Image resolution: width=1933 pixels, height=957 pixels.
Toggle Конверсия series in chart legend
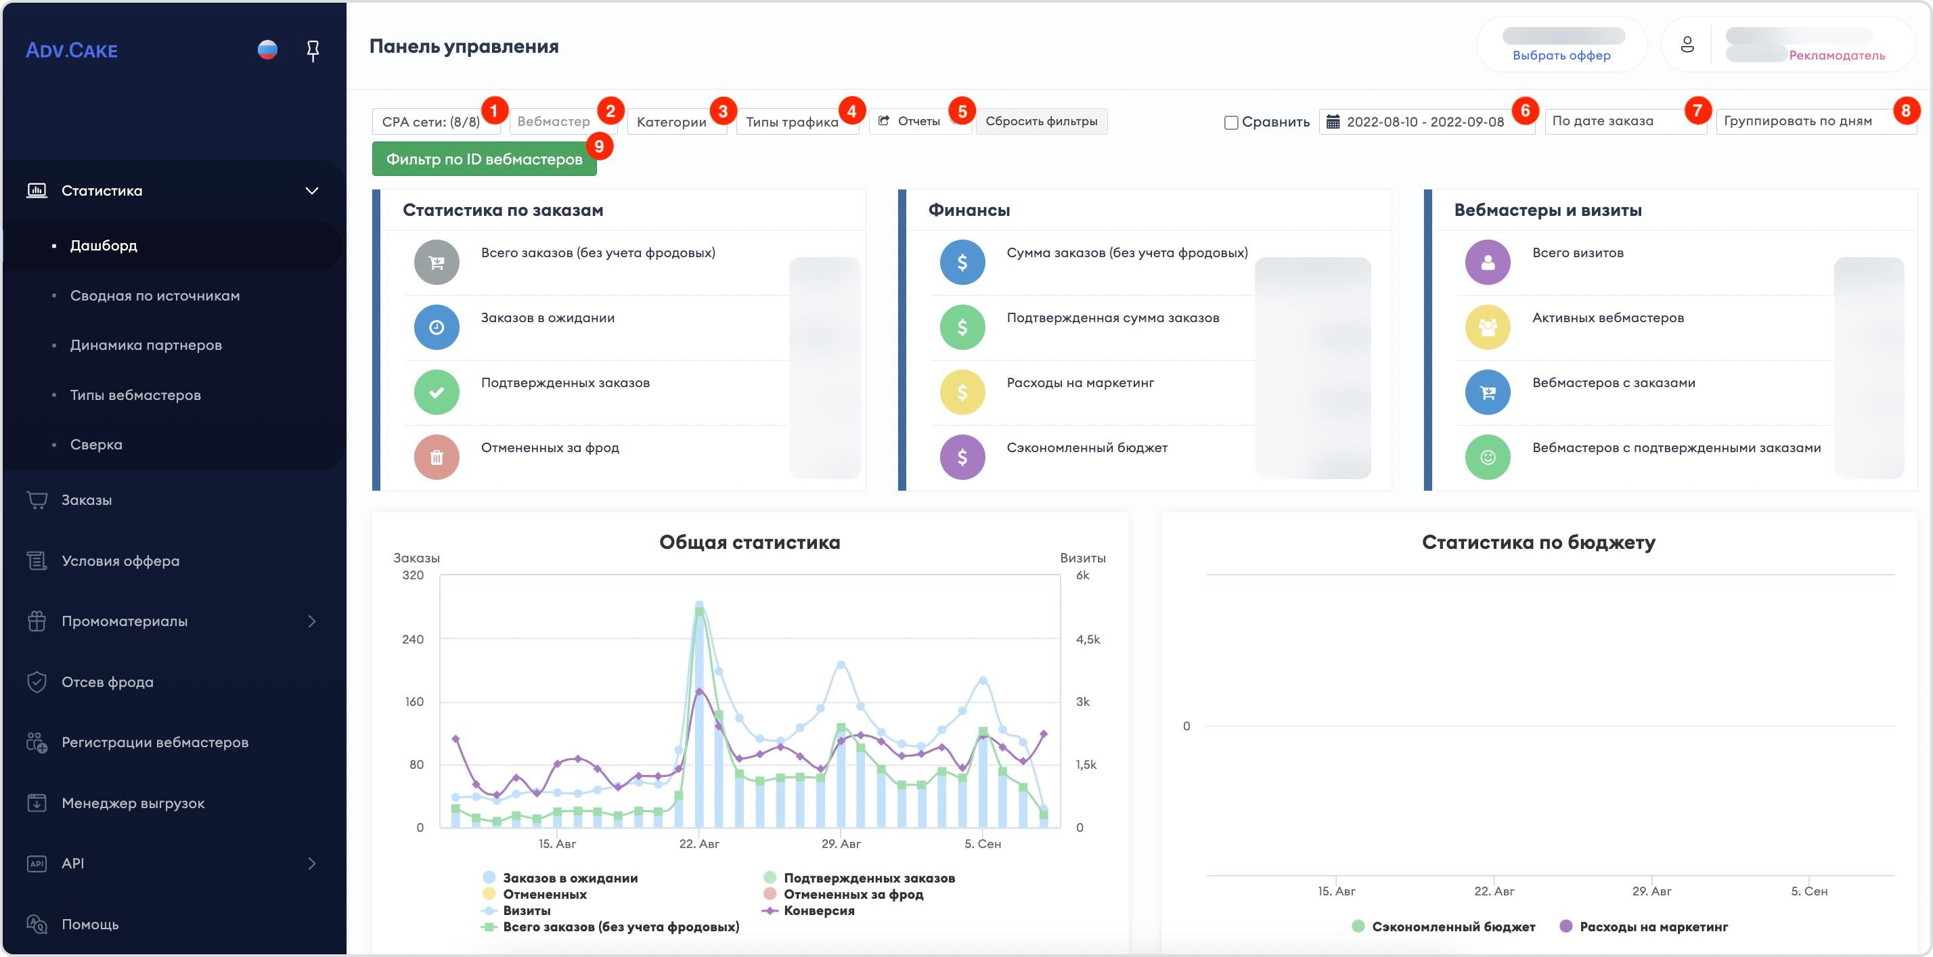[809, 910]
